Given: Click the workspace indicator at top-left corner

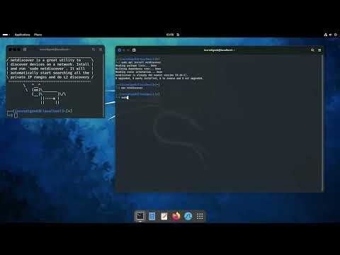Looking at the screenshot, I should tap(6, 35).
